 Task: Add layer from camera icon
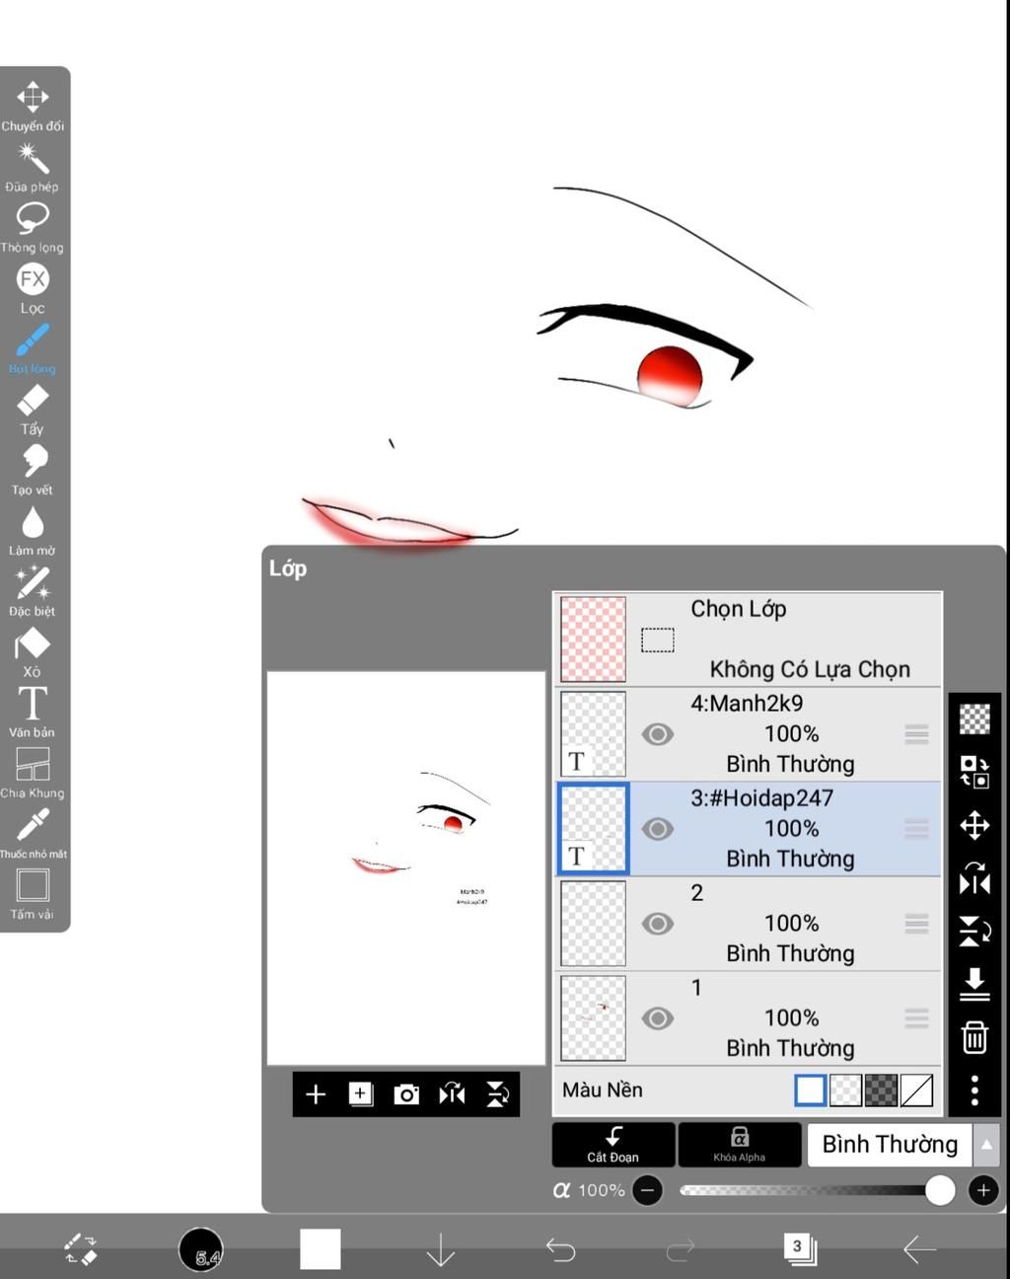point(406,1093)
